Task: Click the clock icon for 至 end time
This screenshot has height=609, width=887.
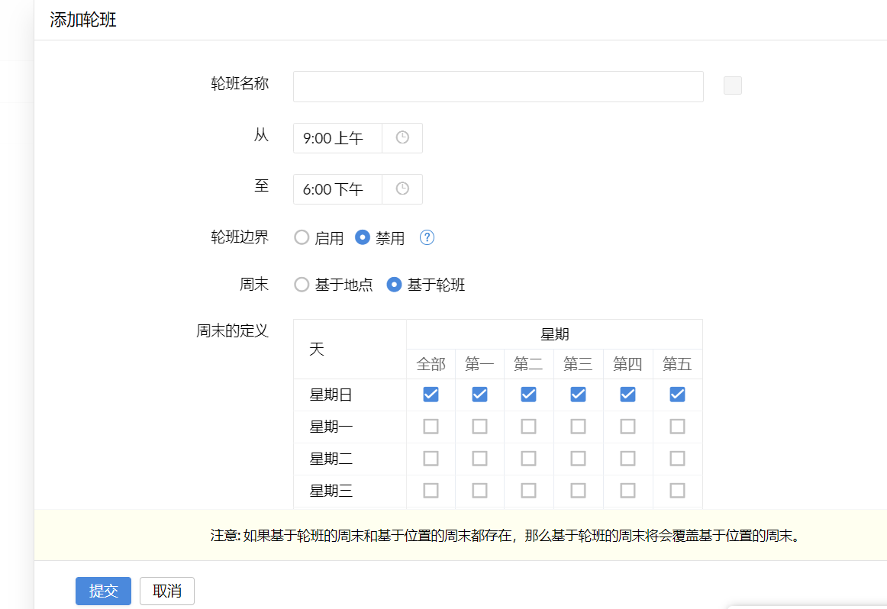Action: 402,189
